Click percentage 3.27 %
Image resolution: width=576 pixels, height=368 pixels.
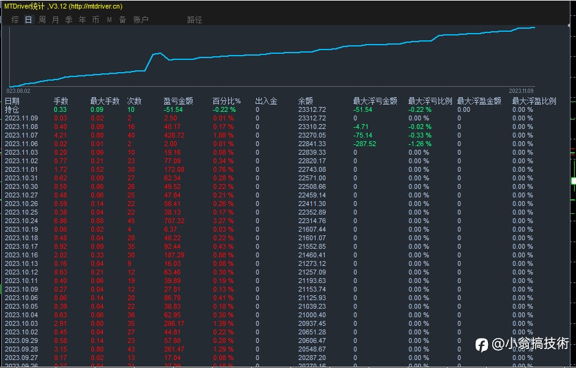223,221
